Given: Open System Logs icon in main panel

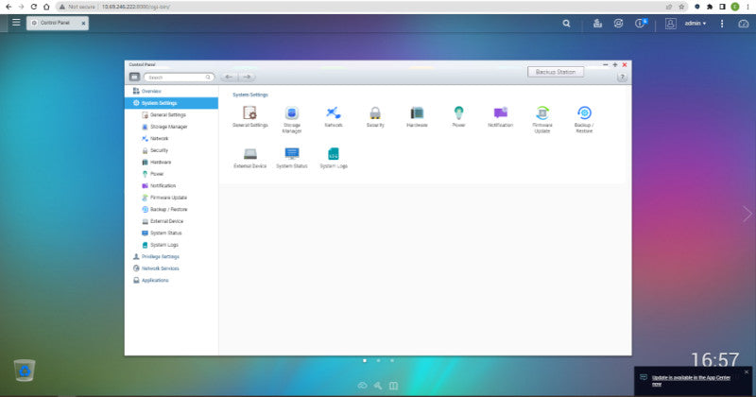Looking at the screenshot, I should (x=334, y=154).
